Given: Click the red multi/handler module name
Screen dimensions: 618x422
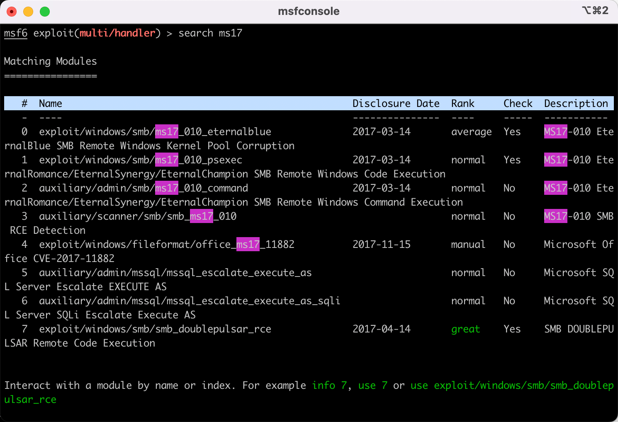Looking at the screenshot, I should (117, 33).
